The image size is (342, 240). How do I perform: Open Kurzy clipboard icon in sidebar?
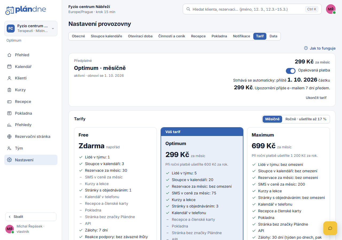(x=9, y=90)
